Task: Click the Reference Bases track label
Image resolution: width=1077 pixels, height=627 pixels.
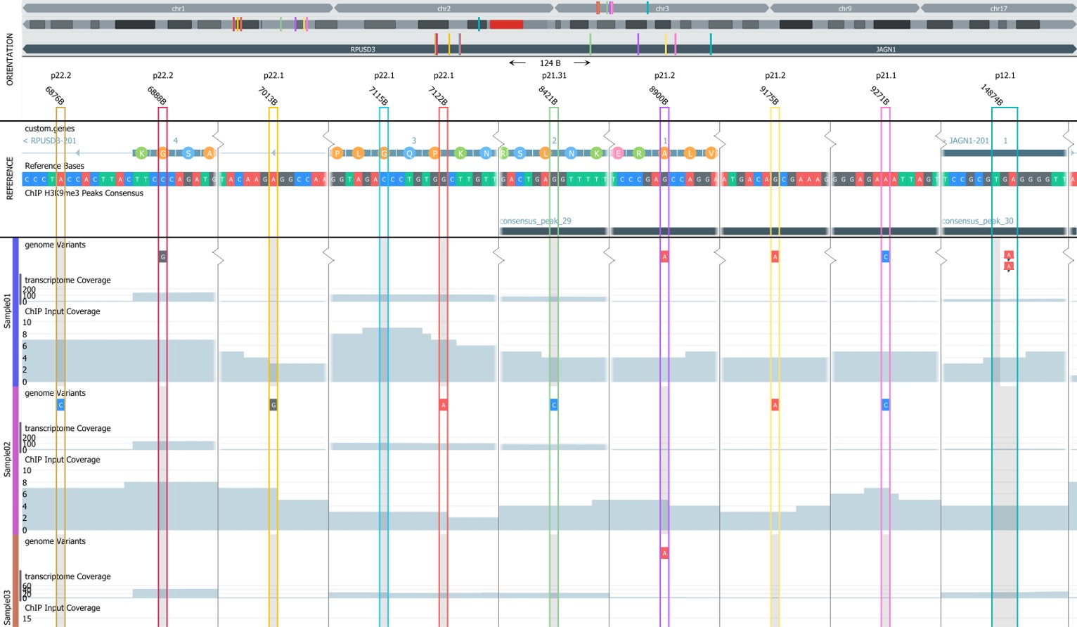Action: point(54,166)
